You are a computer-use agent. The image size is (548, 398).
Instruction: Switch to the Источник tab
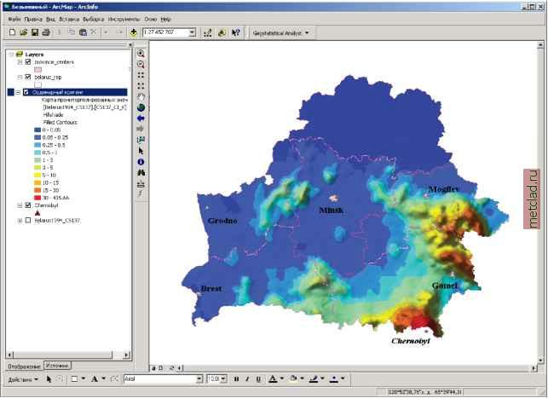(x=58, y=366)
